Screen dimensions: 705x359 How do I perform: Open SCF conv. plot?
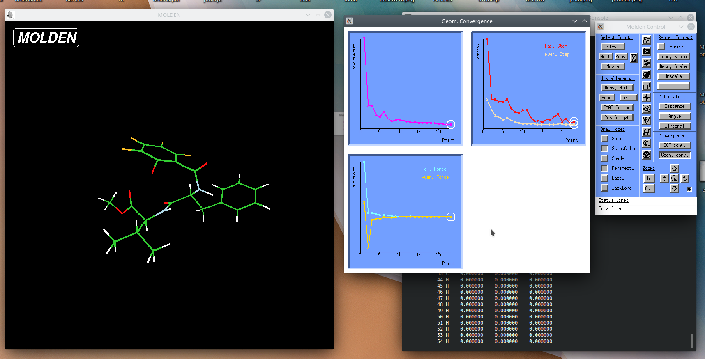675,145
